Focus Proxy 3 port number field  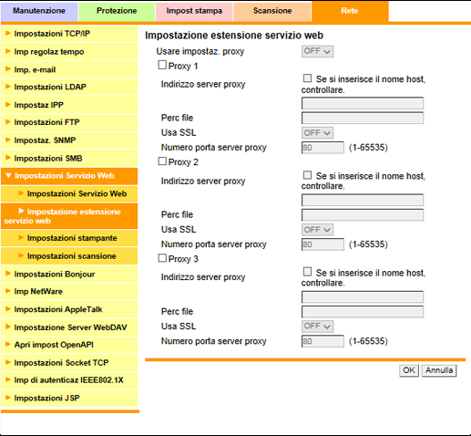[323, 341]
